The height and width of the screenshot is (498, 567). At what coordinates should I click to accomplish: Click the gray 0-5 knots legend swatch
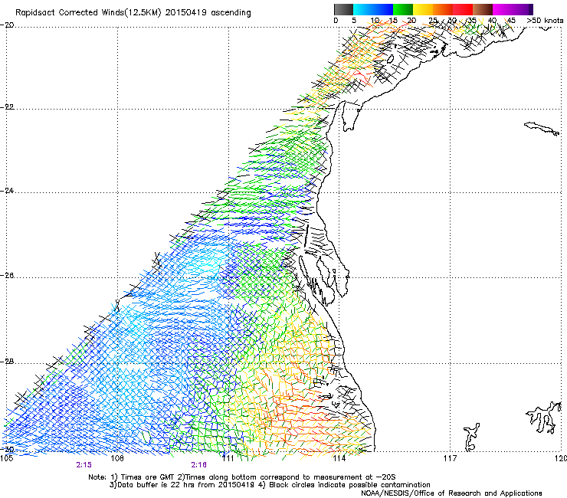point(343,9)
